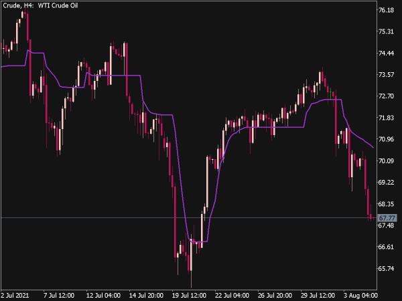This screenshot has width=402, height=301.
Task: Click the '26 Jul 20:00' time label
Action: [x=275, y=296]
